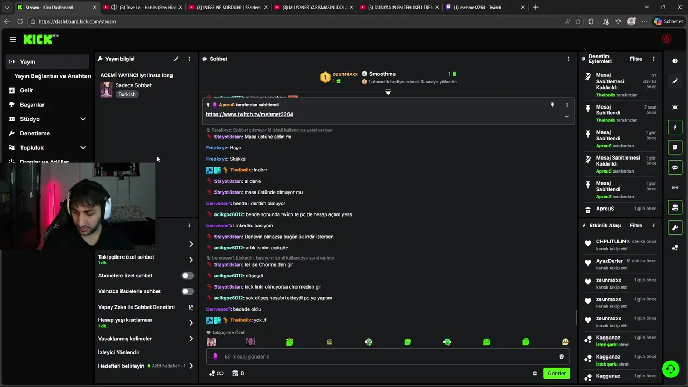Viewport: 688px width, 387px height.
Task: Click the info icon in right sidebar
Action: click(x=675, y=61)
